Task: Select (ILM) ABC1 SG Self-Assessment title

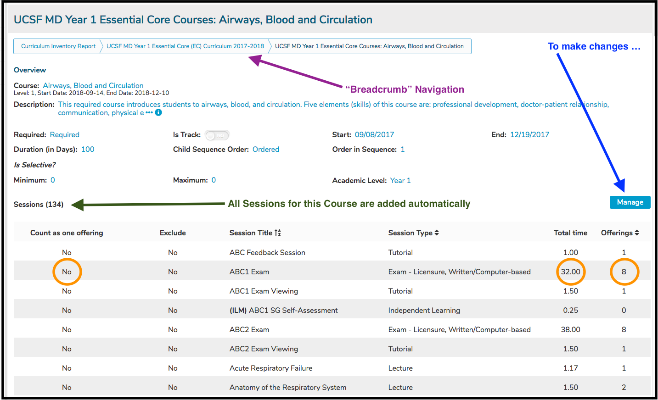Action: click(x=283, y=310)
